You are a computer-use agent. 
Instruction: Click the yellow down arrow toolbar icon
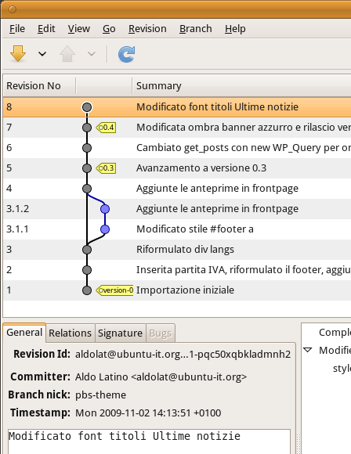[18, 53]
